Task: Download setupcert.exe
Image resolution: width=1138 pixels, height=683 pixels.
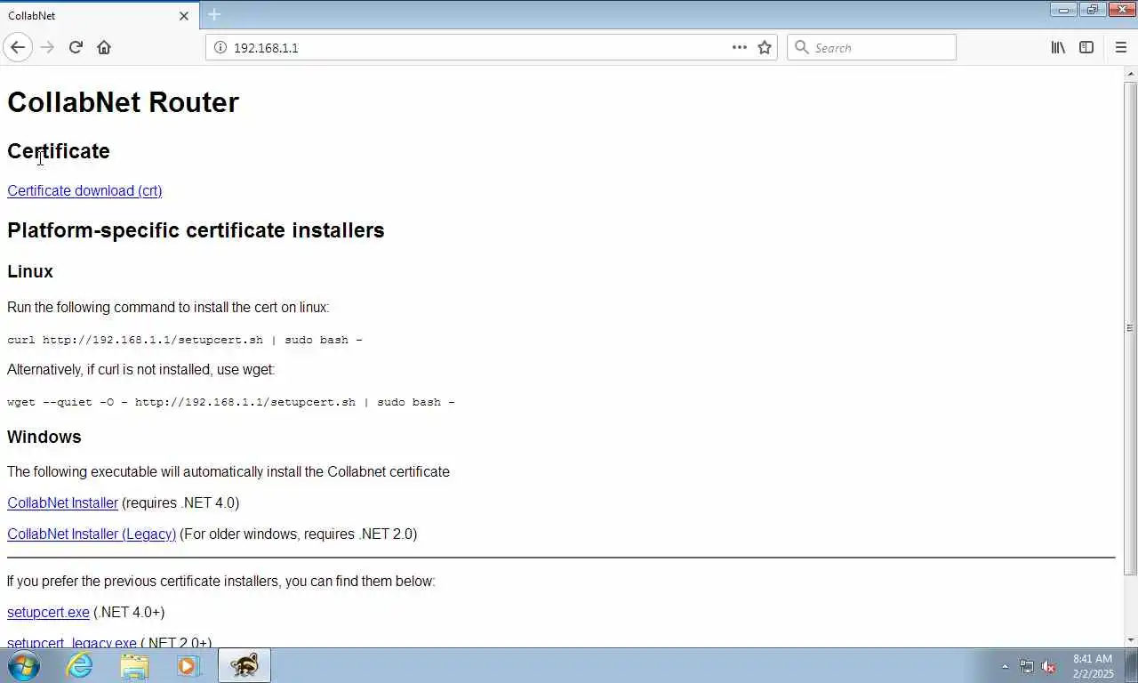Action: click(48, 612)
